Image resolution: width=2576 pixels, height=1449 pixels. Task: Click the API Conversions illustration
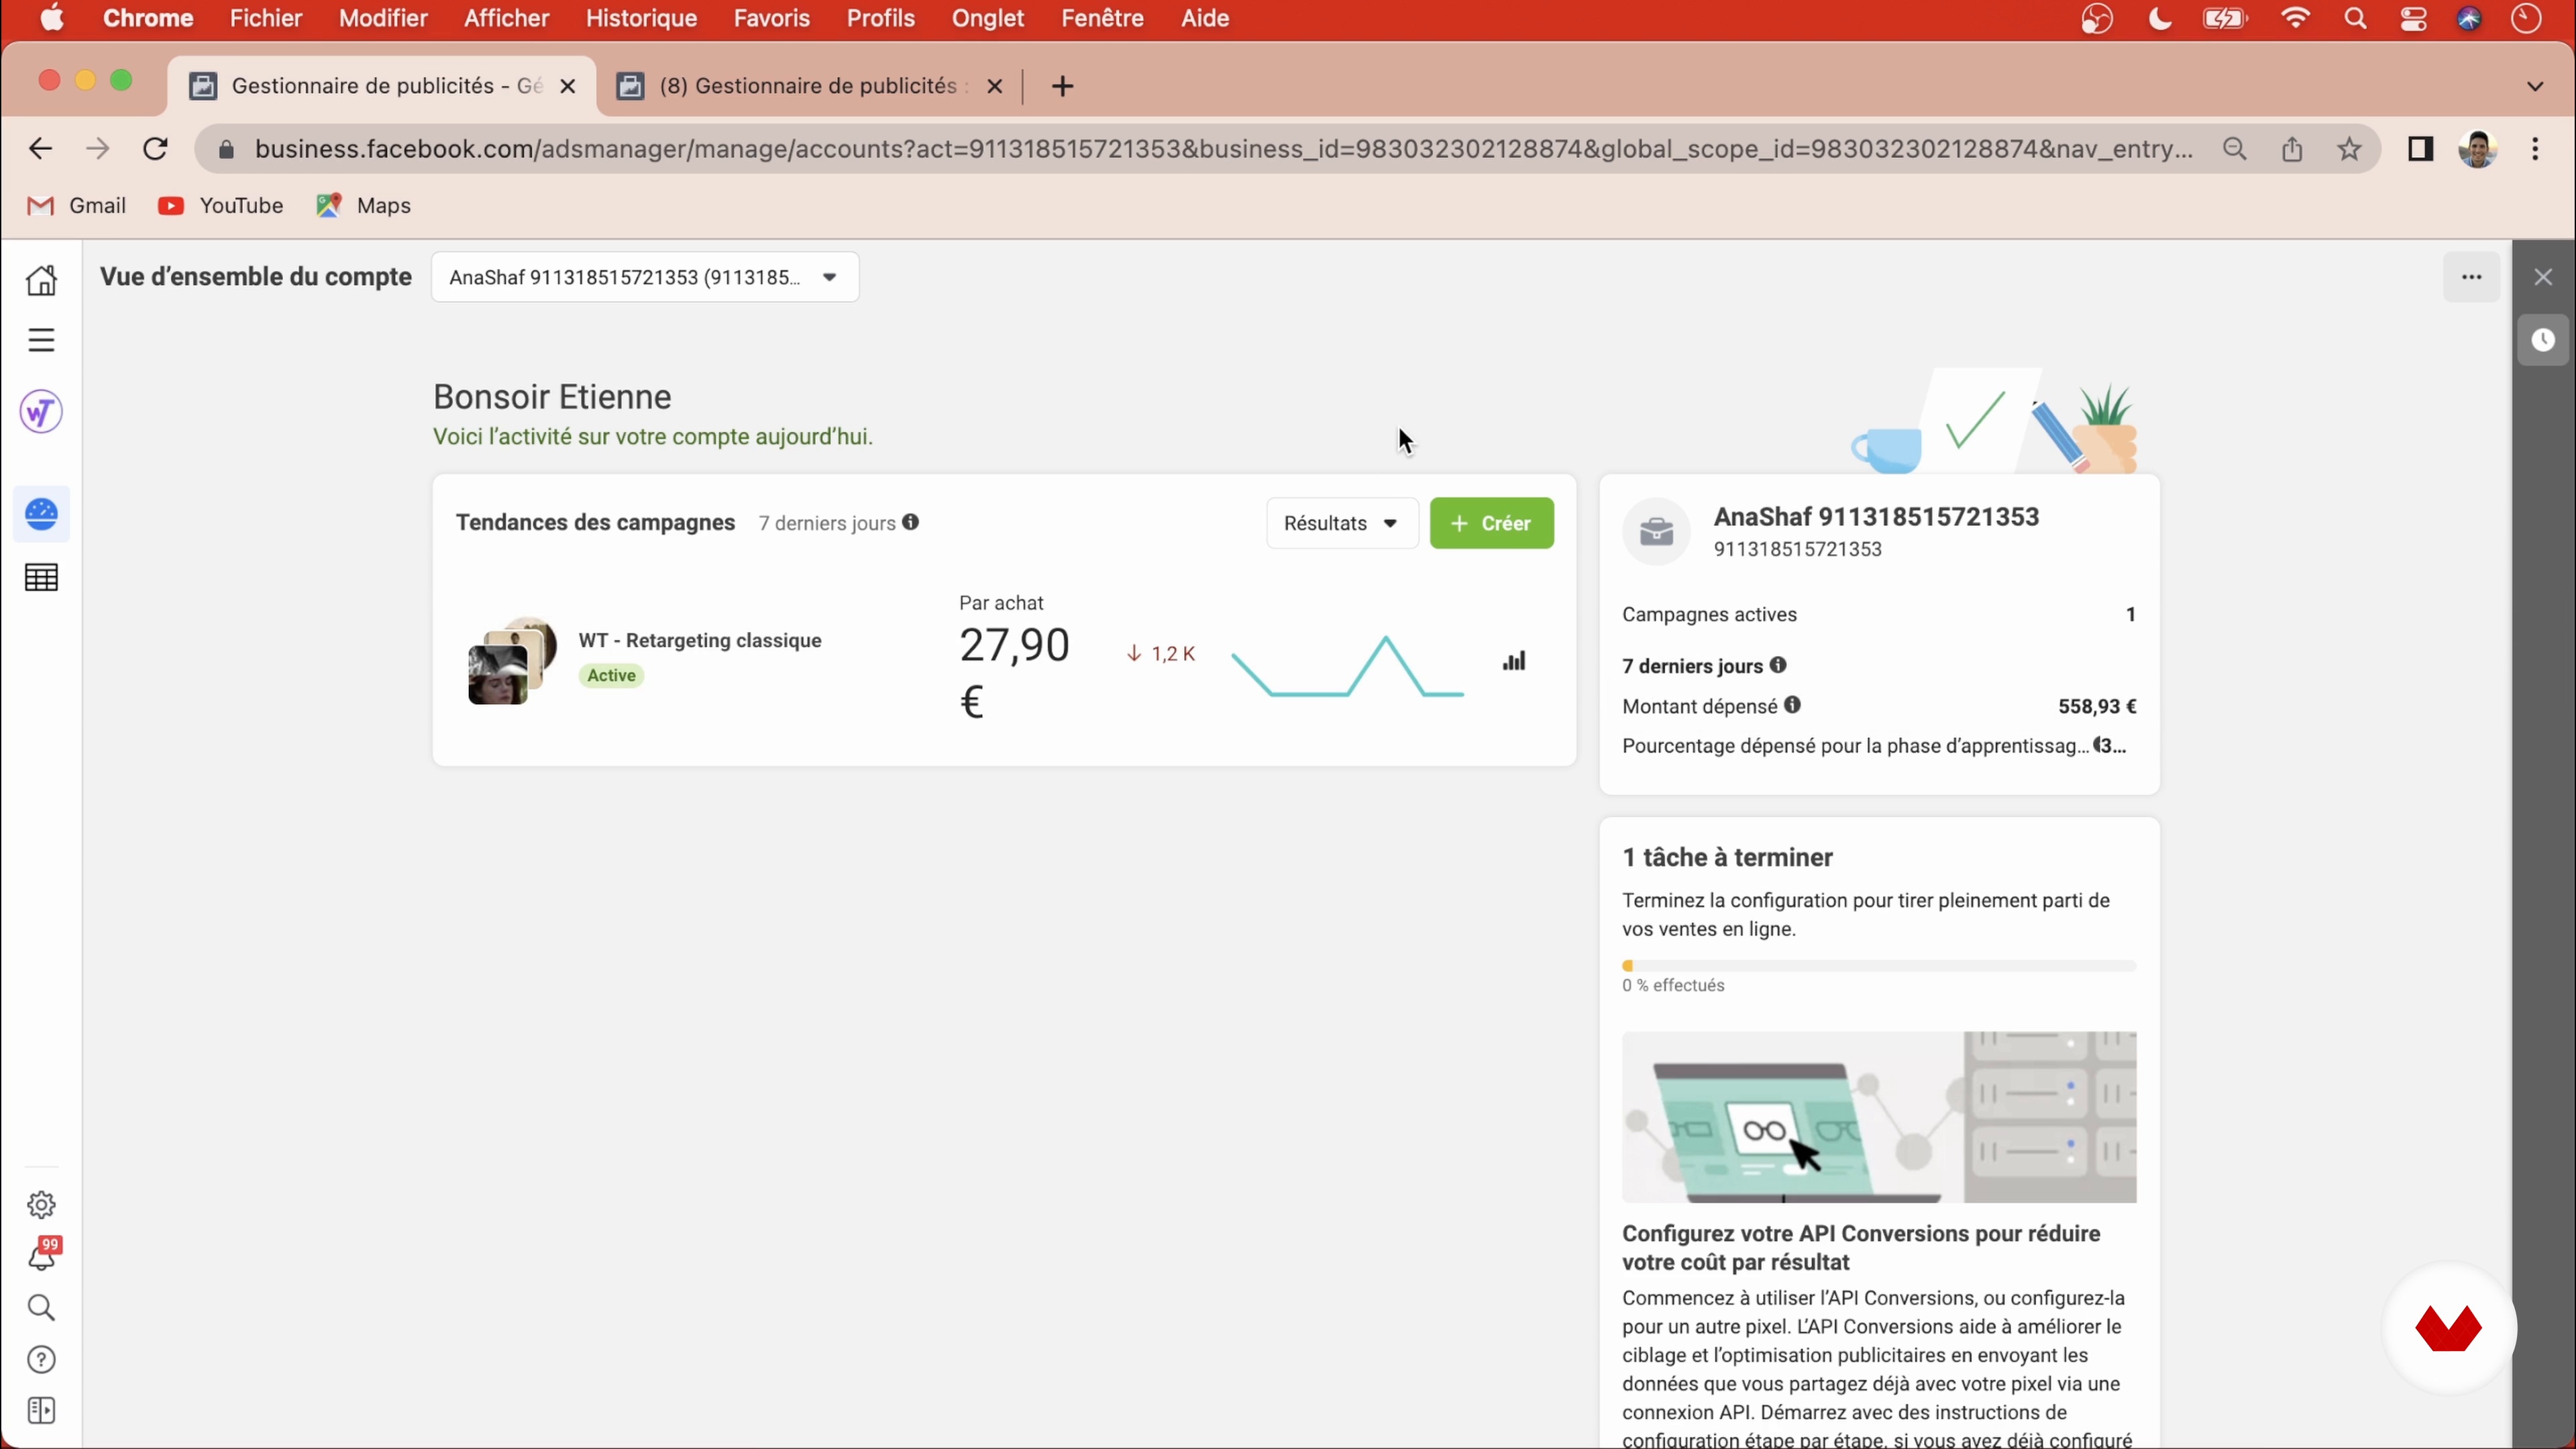1879,1117
